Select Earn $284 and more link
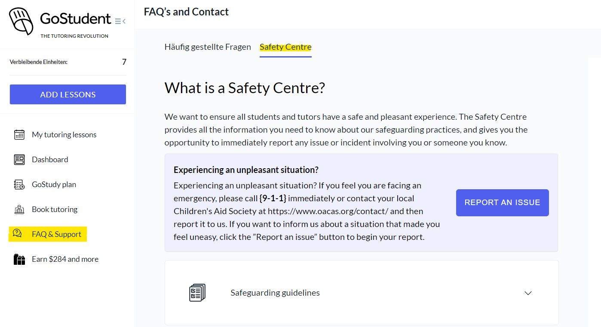 [65, 259]
